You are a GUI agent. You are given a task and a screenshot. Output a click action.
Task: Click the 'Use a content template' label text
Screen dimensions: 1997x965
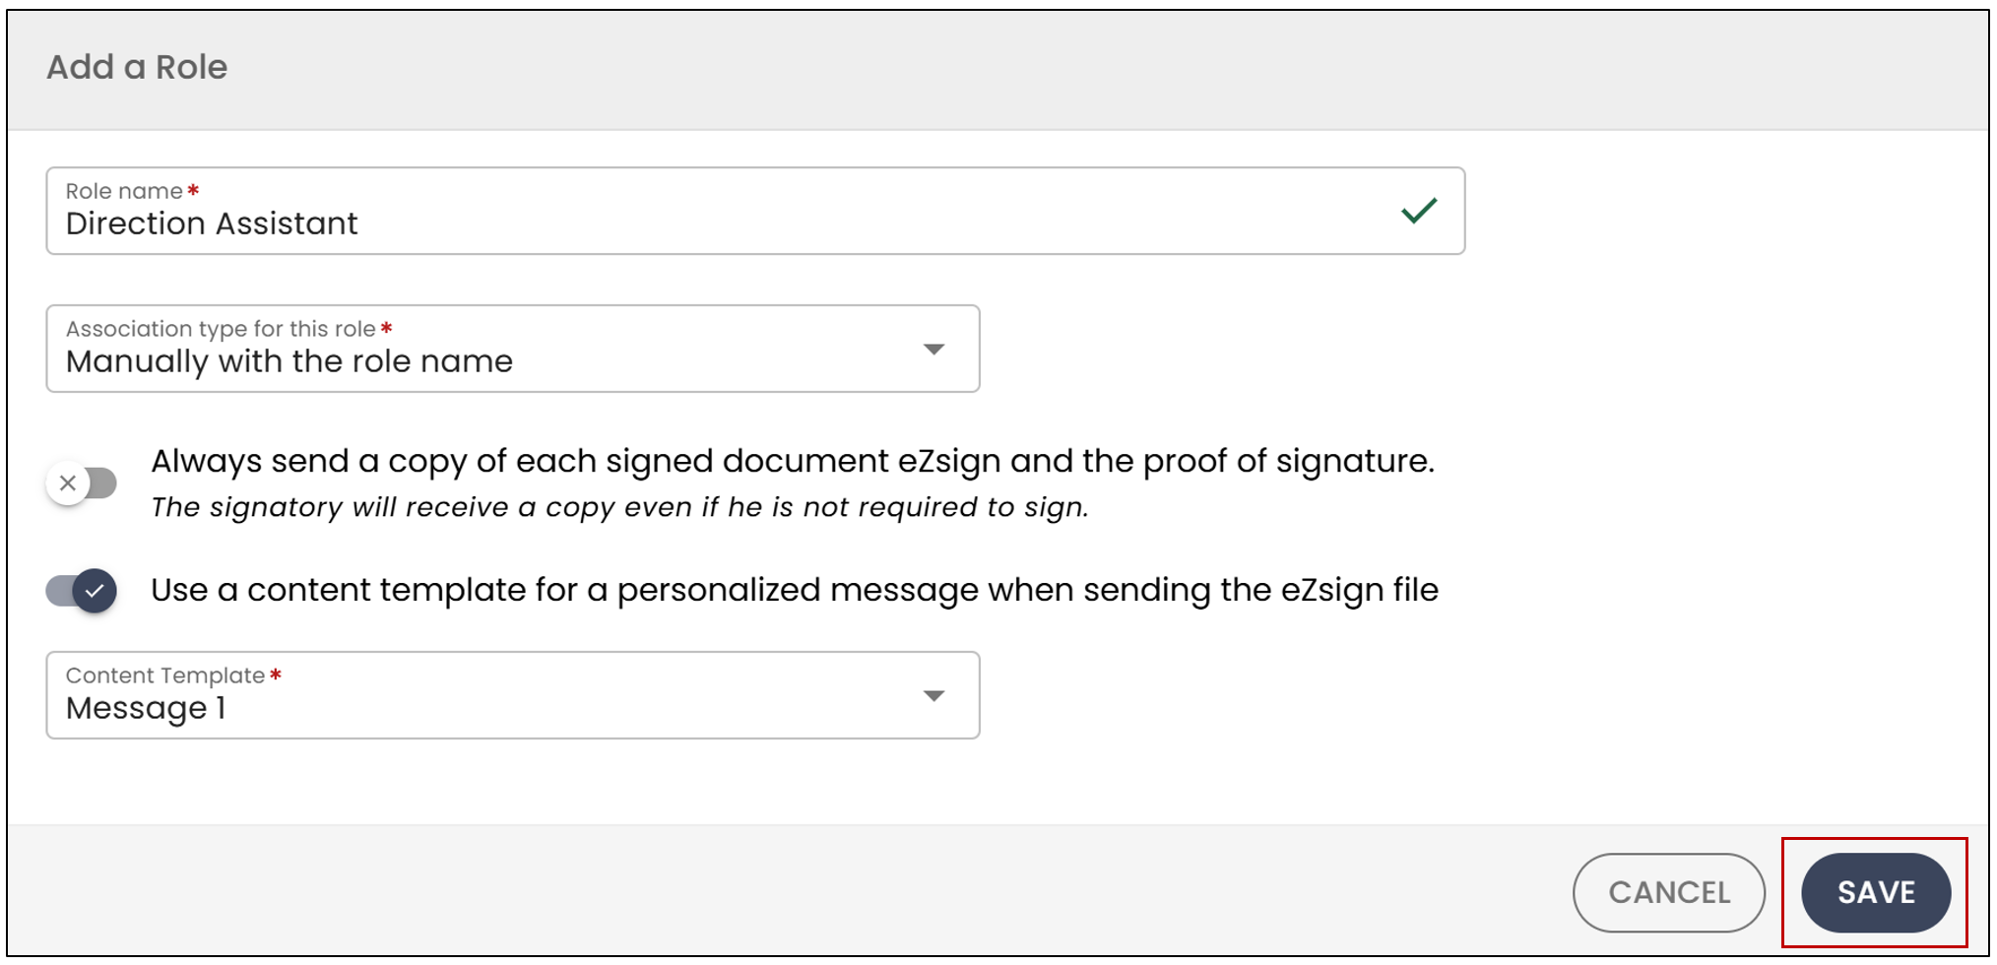(x=795, y=590)
